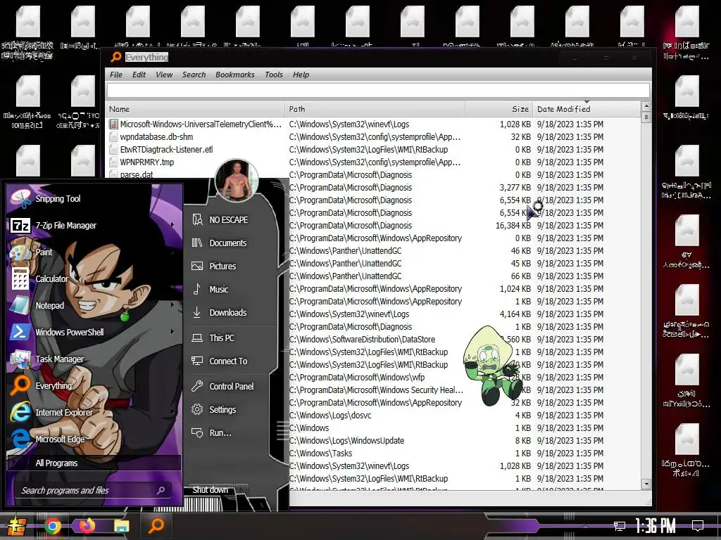Expand Windows PowerShell submenu arrow

click(173, 332)
